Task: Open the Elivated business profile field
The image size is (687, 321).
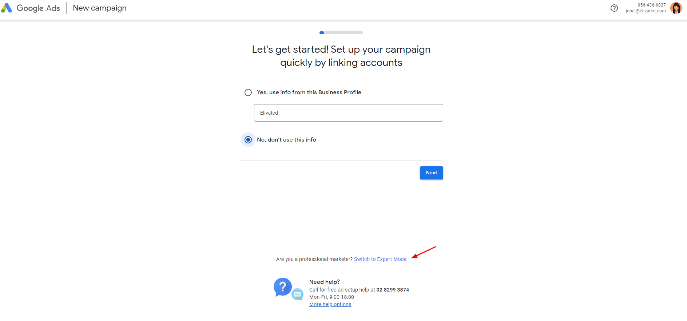Action: pos(349,113)
